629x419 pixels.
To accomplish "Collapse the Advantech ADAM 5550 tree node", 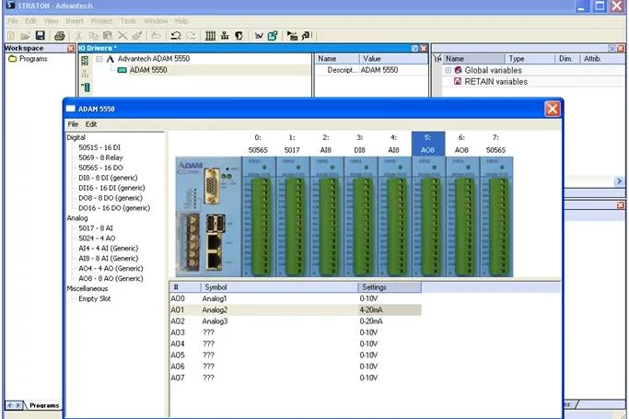I will coord(99,59).
